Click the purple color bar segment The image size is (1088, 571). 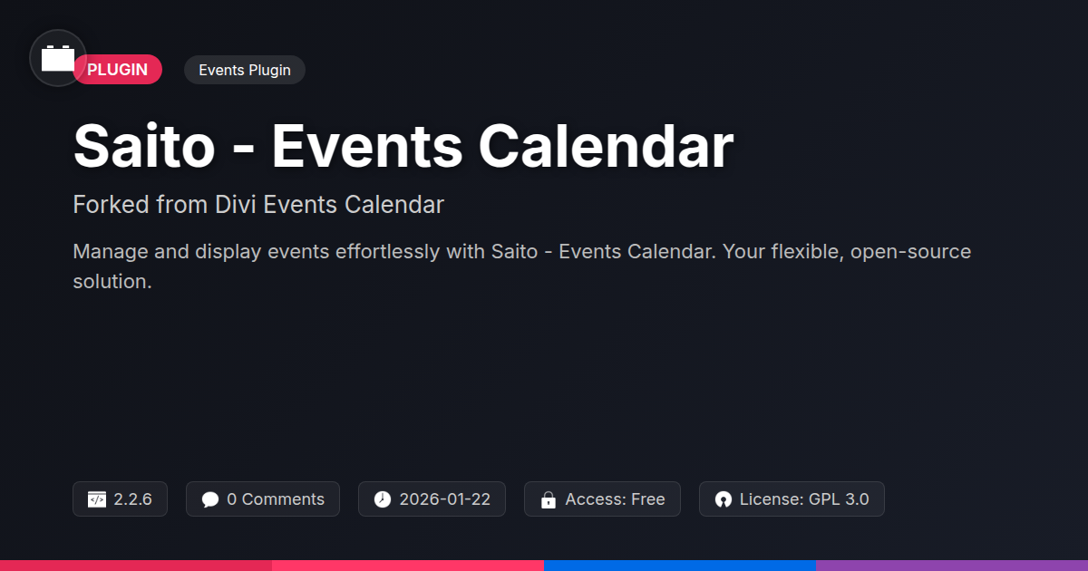952,565
